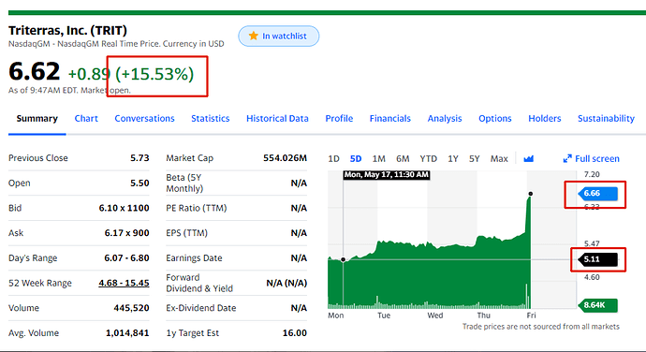Viewport: 646px width, 352px height.
Task: Click the PE Ratio (TTM) label
Action: click(197, 208)
